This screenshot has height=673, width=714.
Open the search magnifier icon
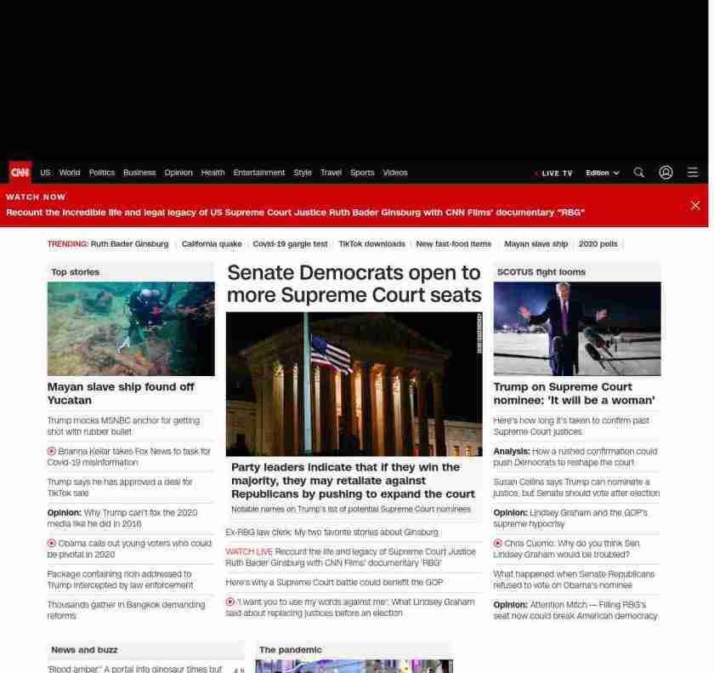(x=639, y=173)
